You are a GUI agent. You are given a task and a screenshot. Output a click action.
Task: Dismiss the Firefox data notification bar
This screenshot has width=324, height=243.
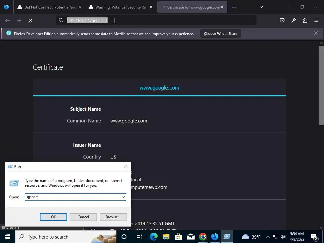tap(316, 33)
